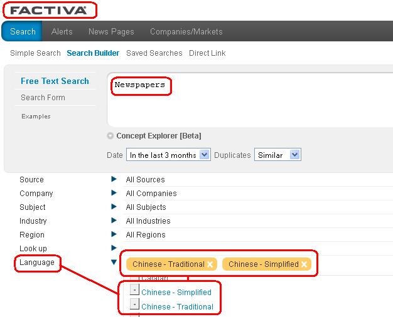Open search Examples link
This screenshot has width=393, height=317.
36,117
